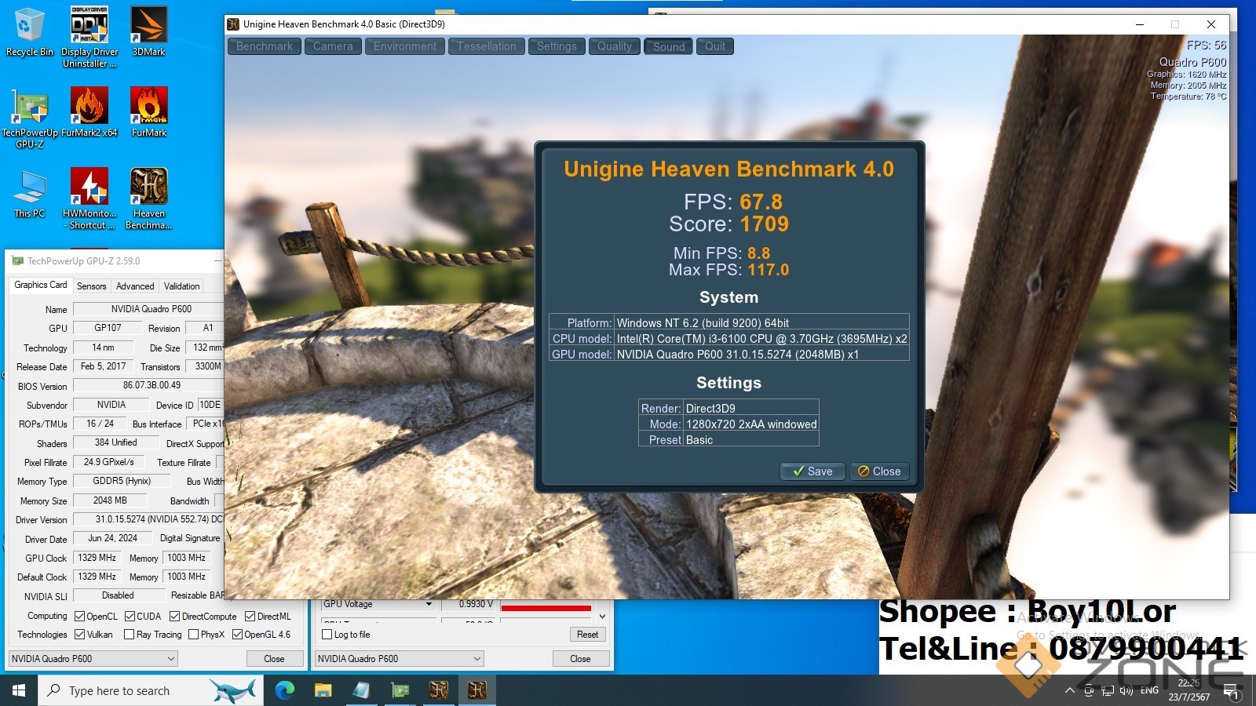Switch to the Validation tab
1256x706 pixels.
(182, 286)
